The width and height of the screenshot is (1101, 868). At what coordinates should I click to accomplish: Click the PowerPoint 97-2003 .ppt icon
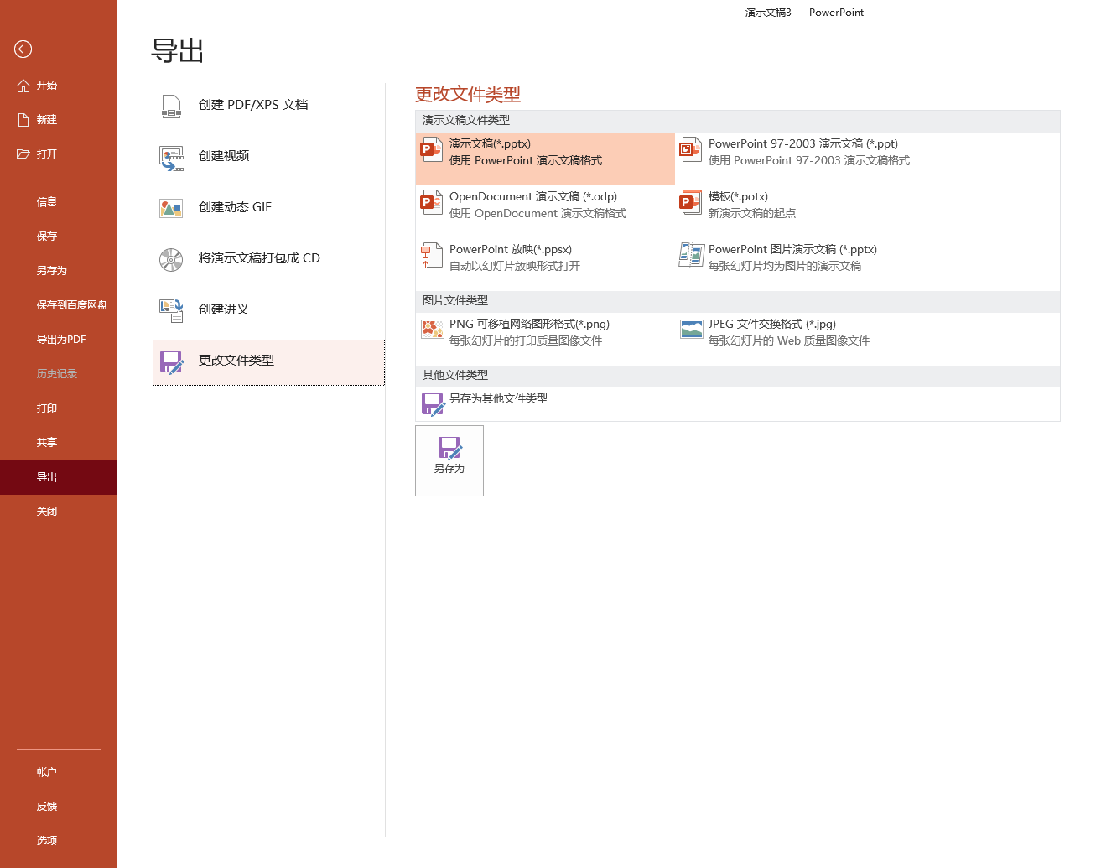pos(691,150)
